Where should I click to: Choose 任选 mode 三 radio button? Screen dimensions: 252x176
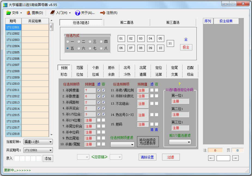tap(90, 42)
